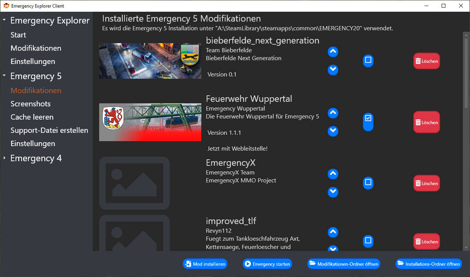Screen dimensions: 470x277
Task: Select Emergency Explorer heading in sidebar
Action: click(x=50, y=20)
